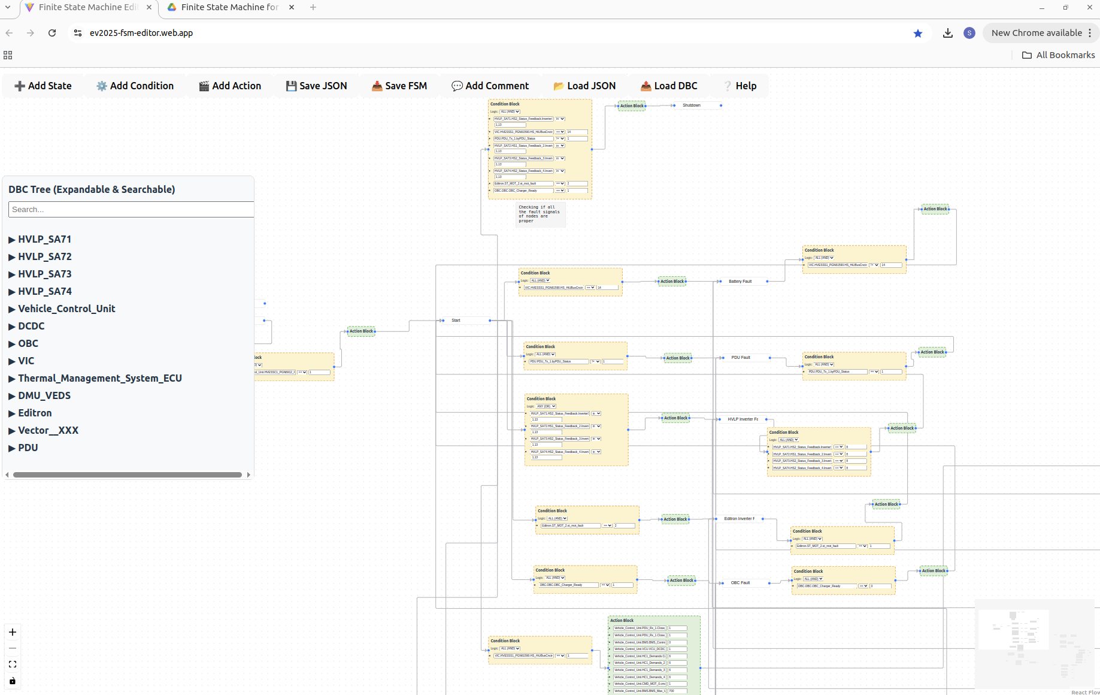Open the All Bookmarks folder
Viewport: 1100px width, 695px height.
tap(1058, 55)
